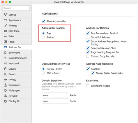
Task: Click the www Prefix input field
Action: 55,95
